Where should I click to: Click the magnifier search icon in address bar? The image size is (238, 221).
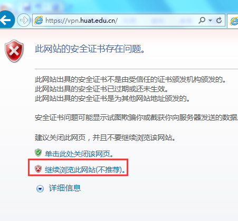[x=202, y=20]
